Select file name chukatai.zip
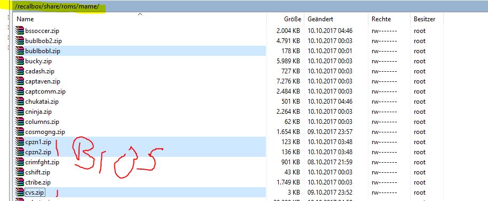The image size is (488, 201). click(42, 102)
